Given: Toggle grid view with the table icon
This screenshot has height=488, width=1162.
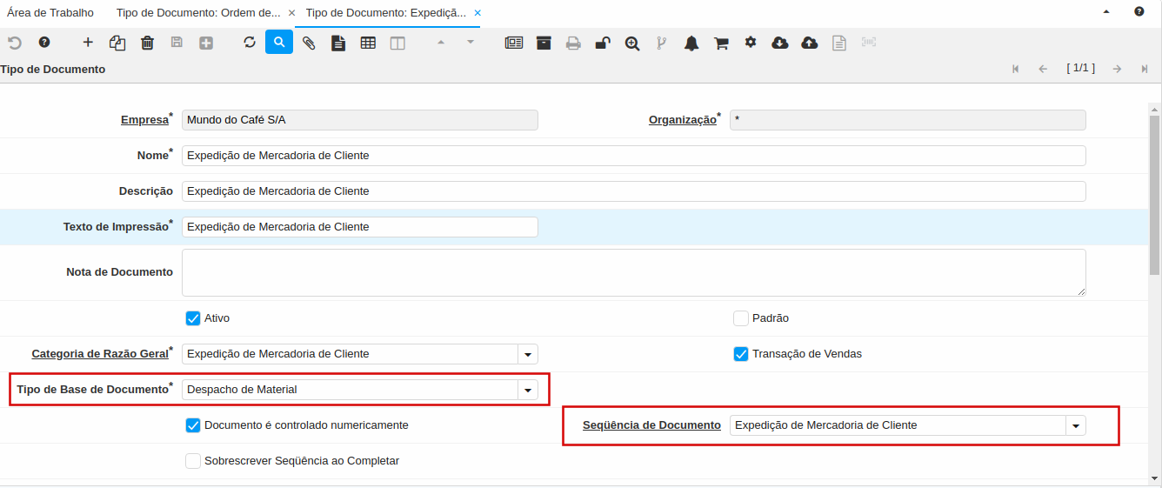Looking at the screenshot, I should pyautogui.click(x=368, y=43).
